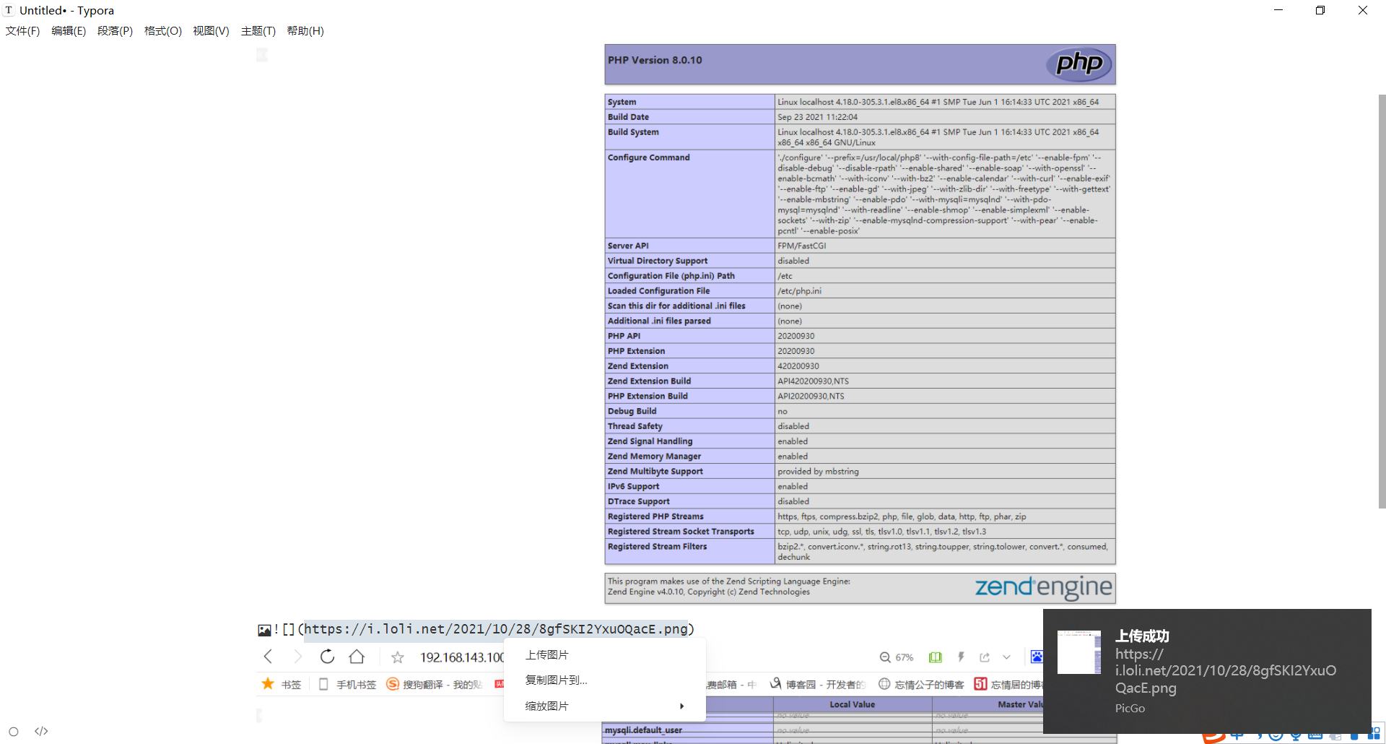Screen dimensions: 1386x744
Task: Open the 帮助(H) menu
Action: point(305,31)
